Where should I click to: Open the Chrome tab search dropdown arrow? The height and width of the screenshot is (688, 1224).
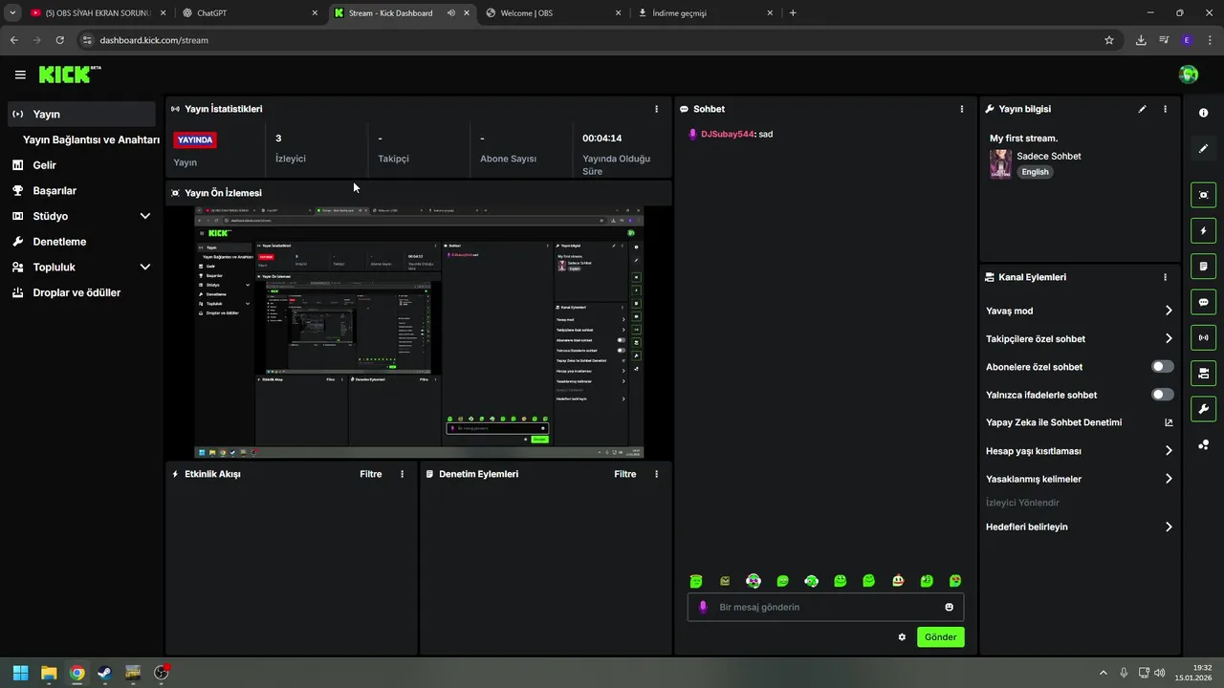tap(12, 12)
